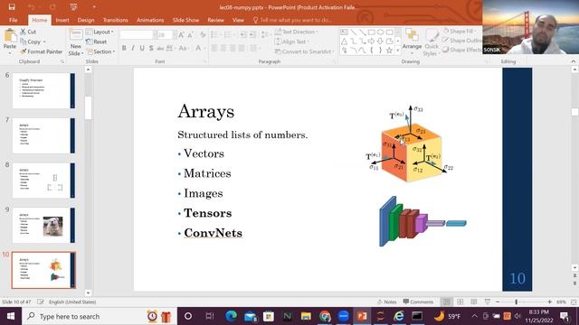
Task: Switch to the Insert tab
Action: pos(62,20)
